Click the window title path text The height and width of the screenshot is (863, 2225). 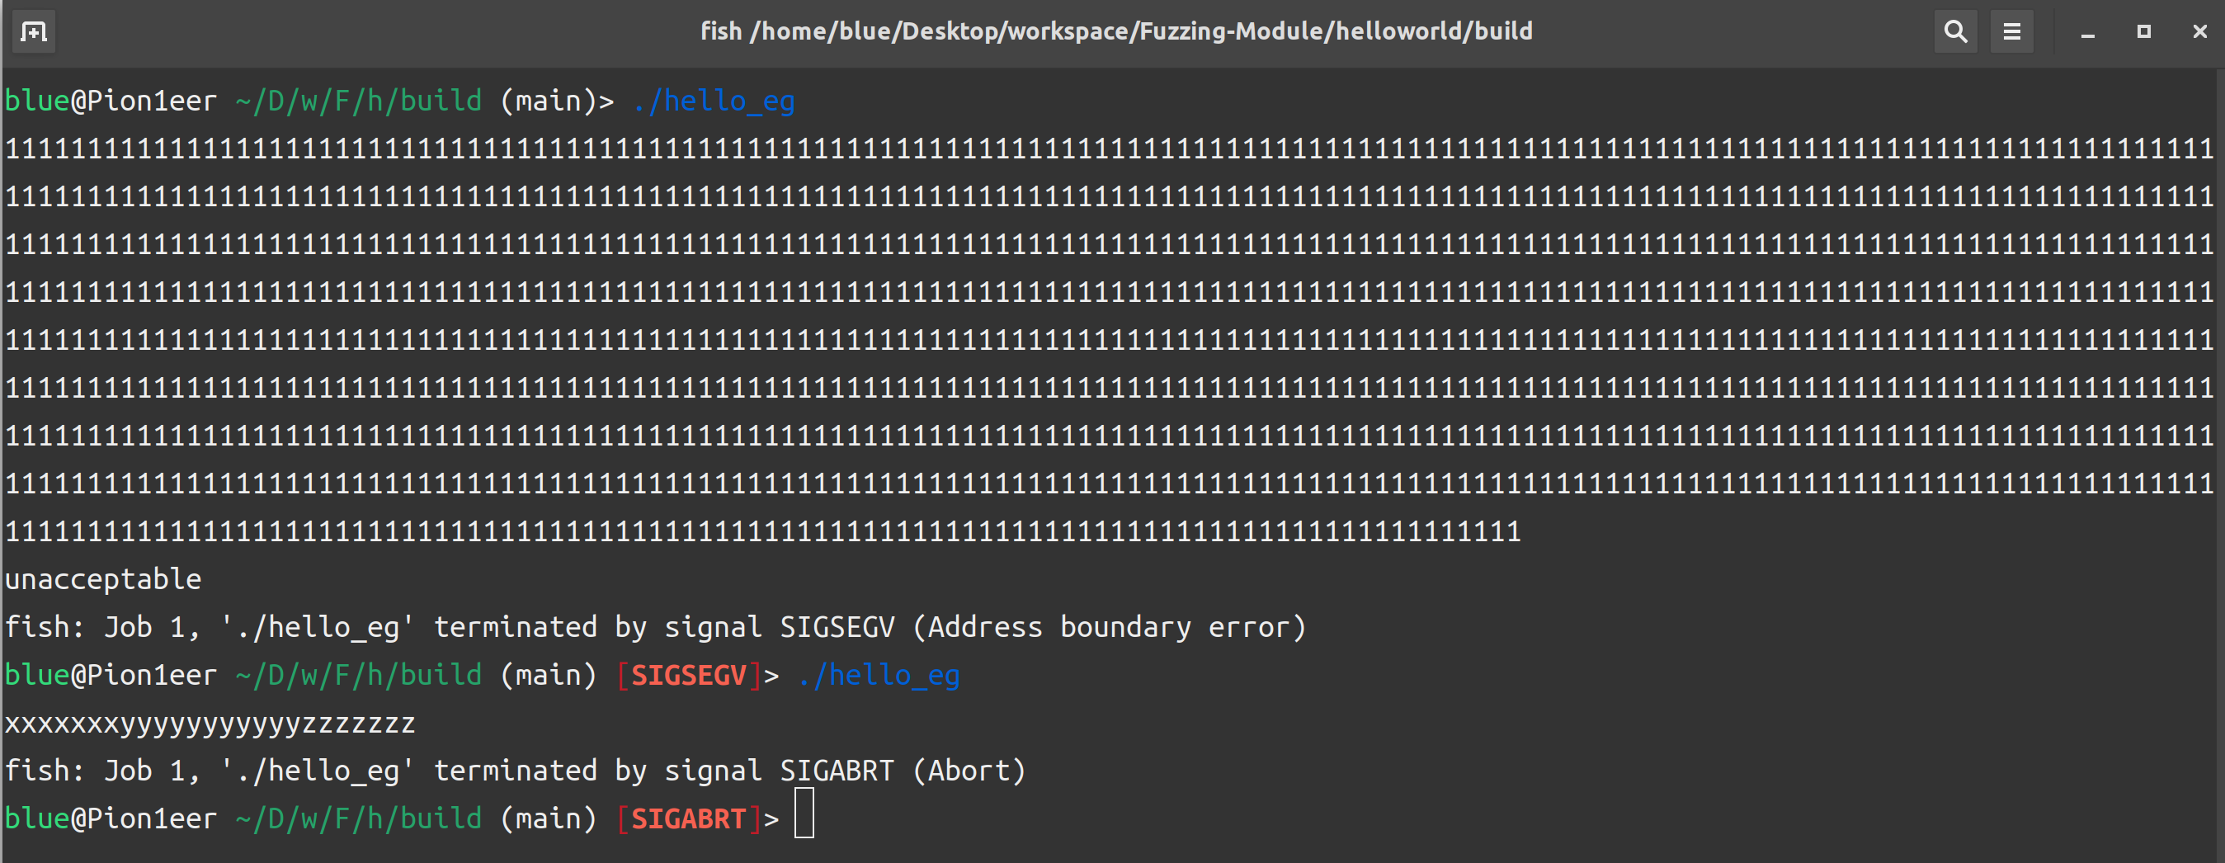(x=1116, y=31)
